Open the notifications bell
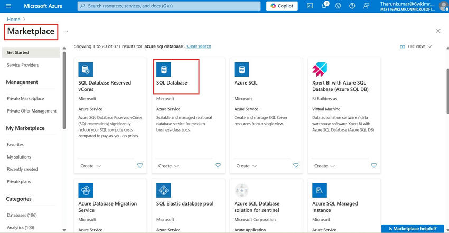This screenshot has height=233, width=449. click(324, 5)
